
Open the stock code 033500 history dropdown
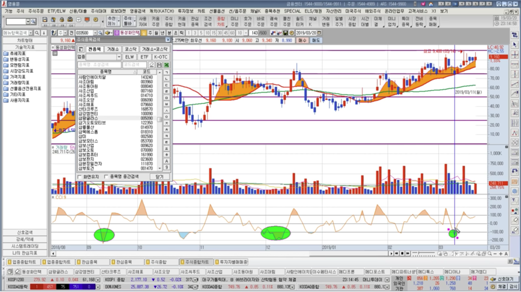pyautogui.click(x=95, y=33)
